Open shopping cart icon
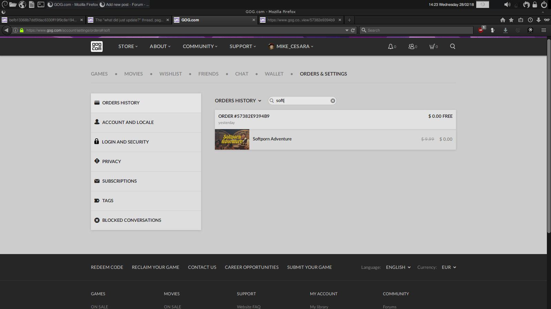Screen dimensions: 551x309 click(432, 46)
